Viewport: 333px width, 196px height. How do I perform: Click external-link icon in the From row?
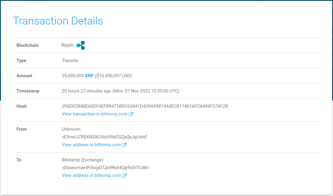coord(124,145)
